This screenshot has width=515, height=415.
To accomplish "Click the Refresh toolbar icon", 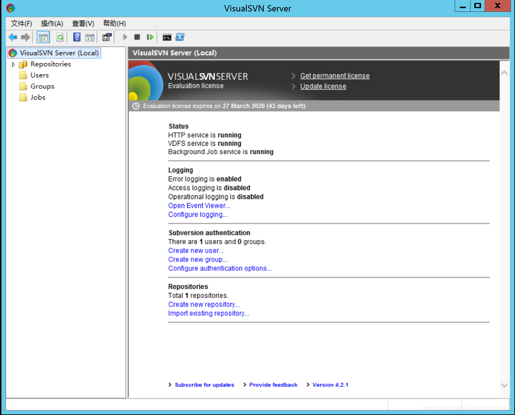I will pos(60,37).
